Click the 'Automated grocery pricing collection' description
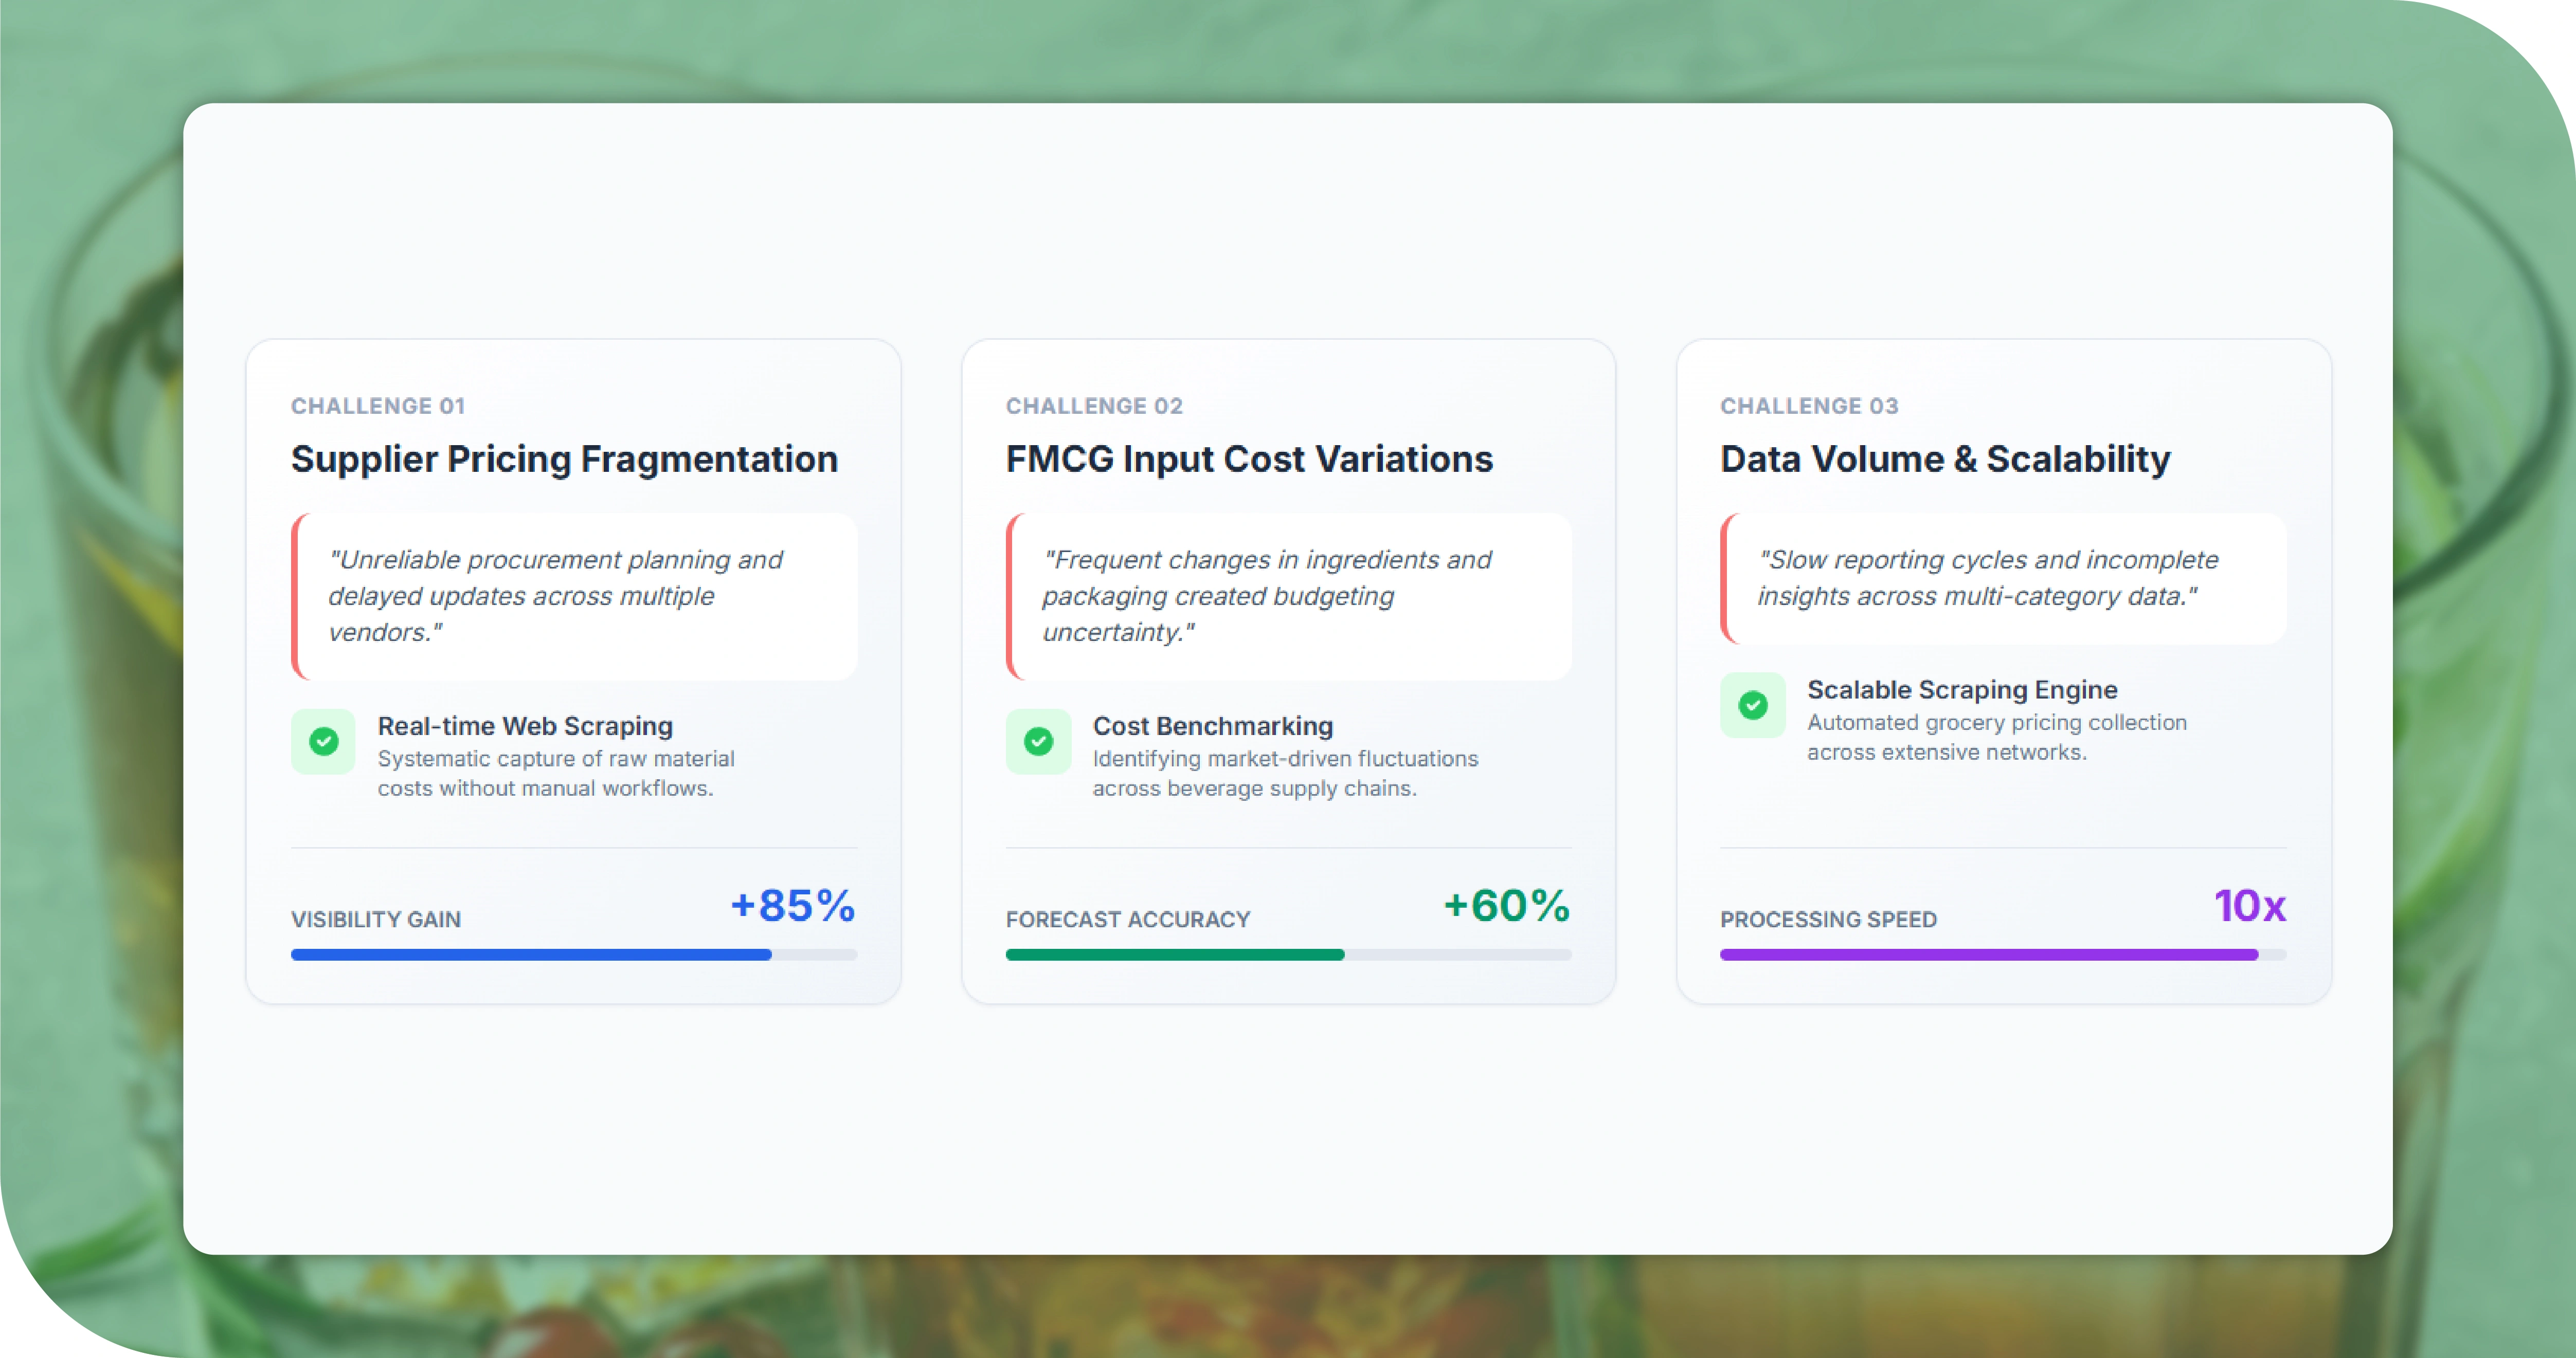Screen dimensions: 2576x1358 click(x=1997, y=738)
